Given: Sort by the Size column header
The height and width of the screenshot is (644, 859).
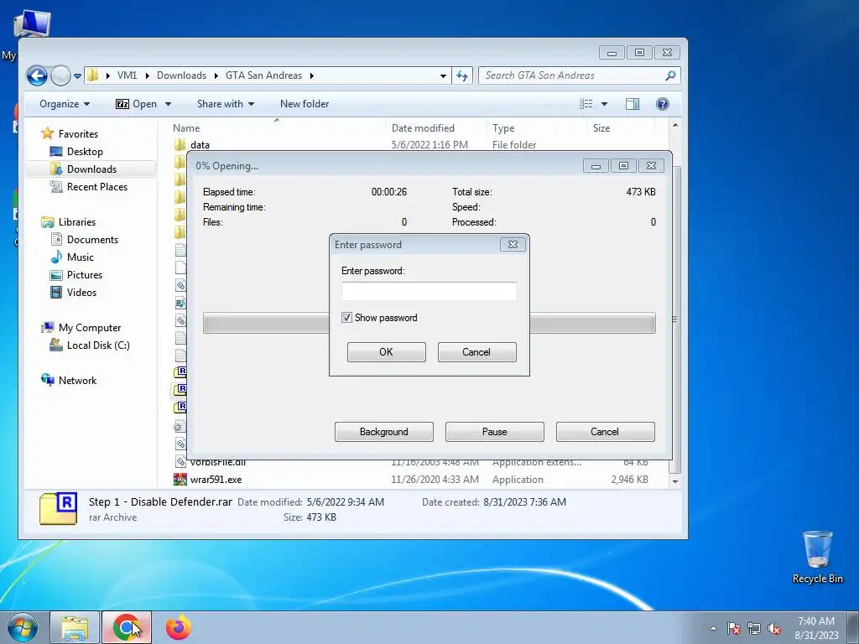Looking at the screenshot, I should click(x=601, y=128).
